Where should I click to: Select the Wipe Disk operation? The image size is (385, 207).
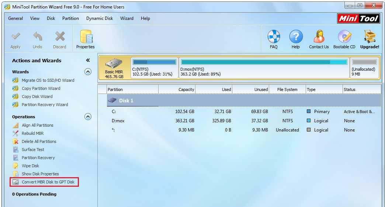pyautogui.click(x=30, y=166)
